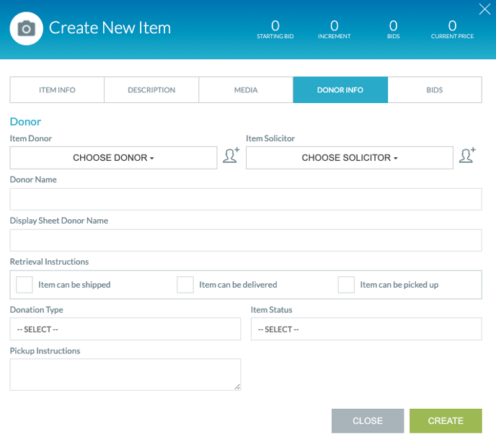This screenshot has height=447, width=496.
Task: Close the dialog with the X icon
Action: (484, 9)
